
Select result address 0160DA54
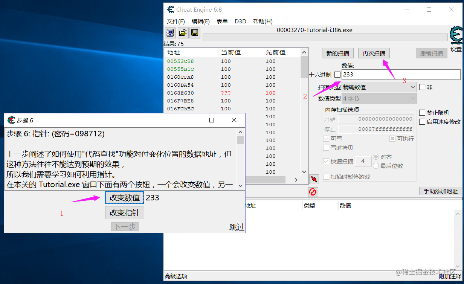[x=180, y=85]
